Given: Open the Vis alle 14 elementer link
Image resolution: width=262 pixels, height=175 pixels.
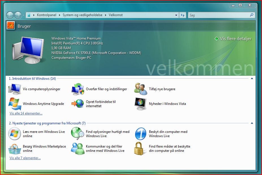Looking at the screenshot, I should (26, 113).
